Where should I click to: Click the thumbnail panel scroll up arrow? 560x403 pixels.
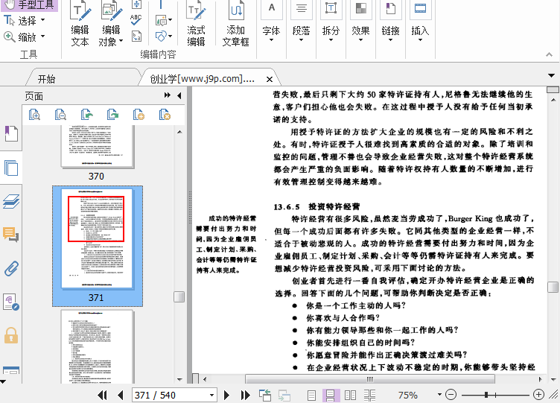tap(179, 132)
